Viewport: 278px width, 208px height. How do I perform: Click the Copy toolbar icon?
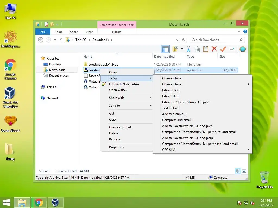click(197, 49)
